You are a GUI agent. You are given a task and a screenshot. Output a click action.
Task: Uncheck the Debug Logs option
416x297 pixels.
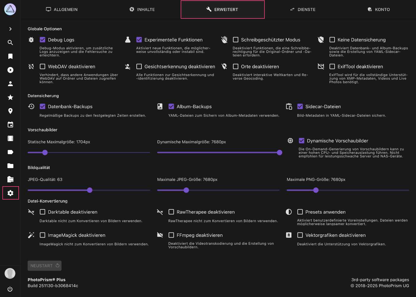(x=42, y=39)
